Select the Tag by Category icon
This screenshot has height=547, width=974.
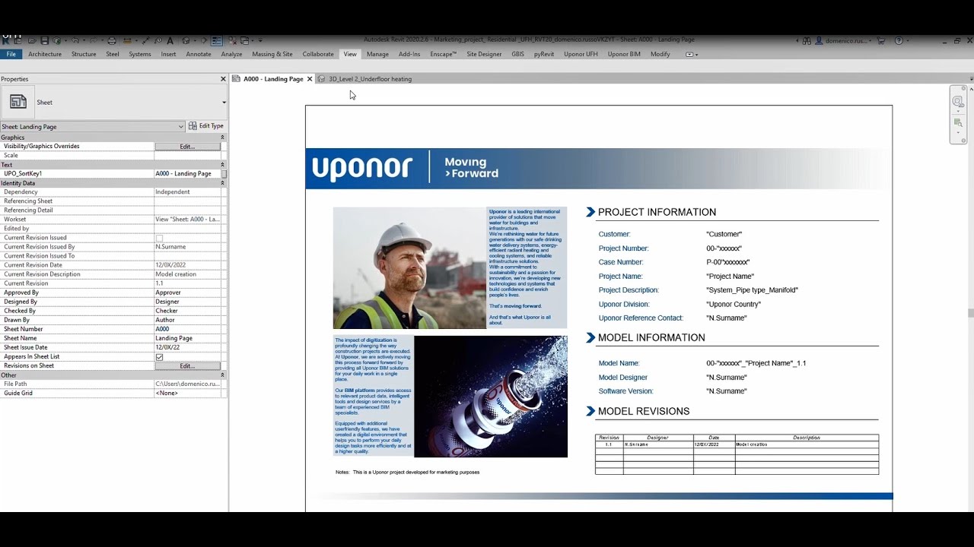point(158,40)
